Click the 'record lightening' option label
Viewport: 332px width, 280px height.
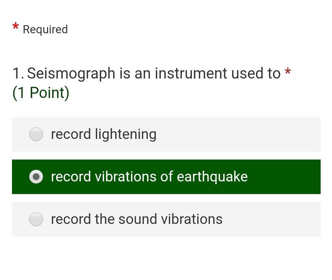pyautogui.click(x=104, y=134)
